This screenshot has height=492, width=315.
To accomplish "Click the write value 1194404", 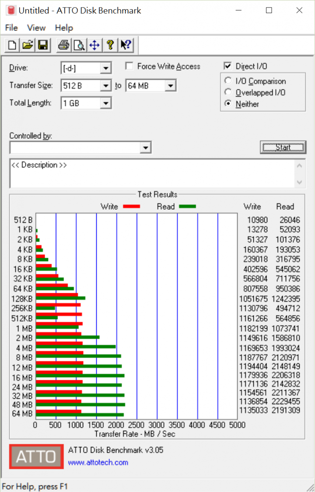I will point(253,366).
